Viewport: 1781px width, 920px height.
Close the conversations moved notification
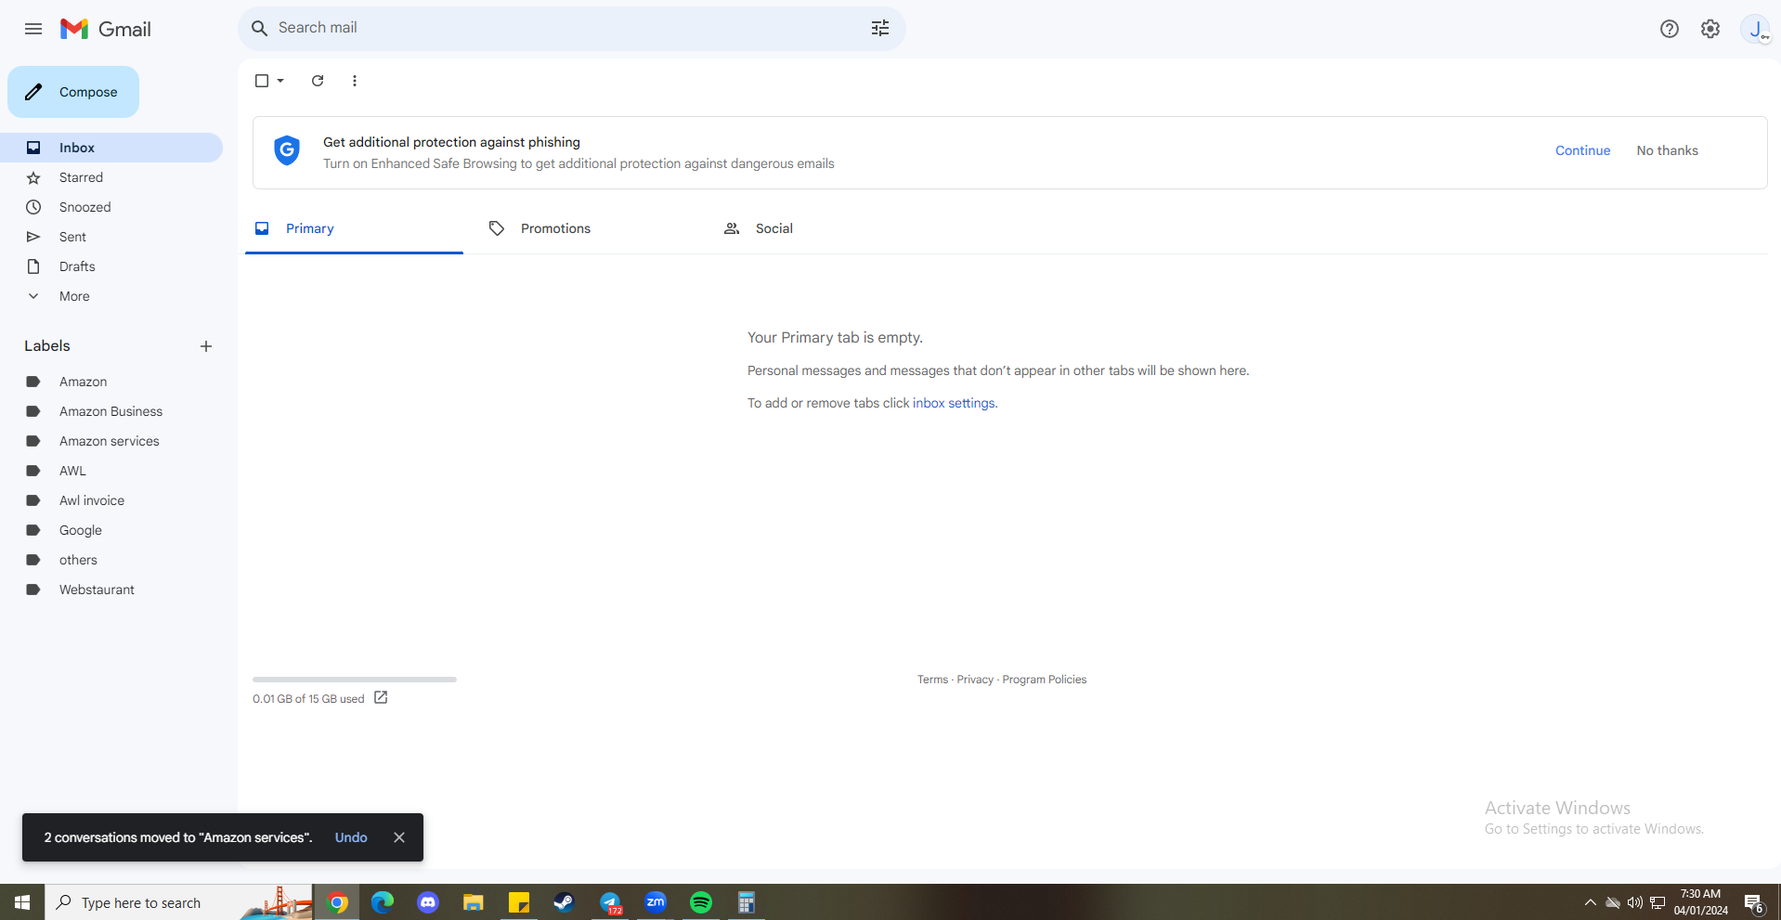tap(399, 837)
